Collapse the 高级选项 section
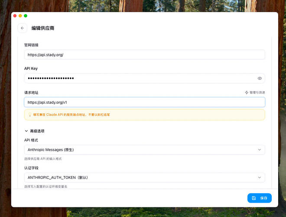This screenshot has height=217, width=286. coord(35,131)
